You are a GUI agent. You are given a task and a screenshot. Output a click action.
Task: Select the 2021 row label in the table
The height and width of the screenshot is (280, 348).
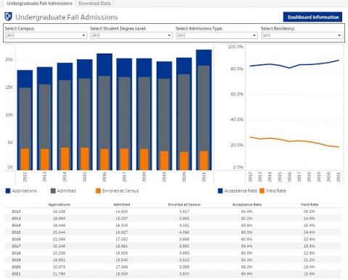tap(16, 273)
